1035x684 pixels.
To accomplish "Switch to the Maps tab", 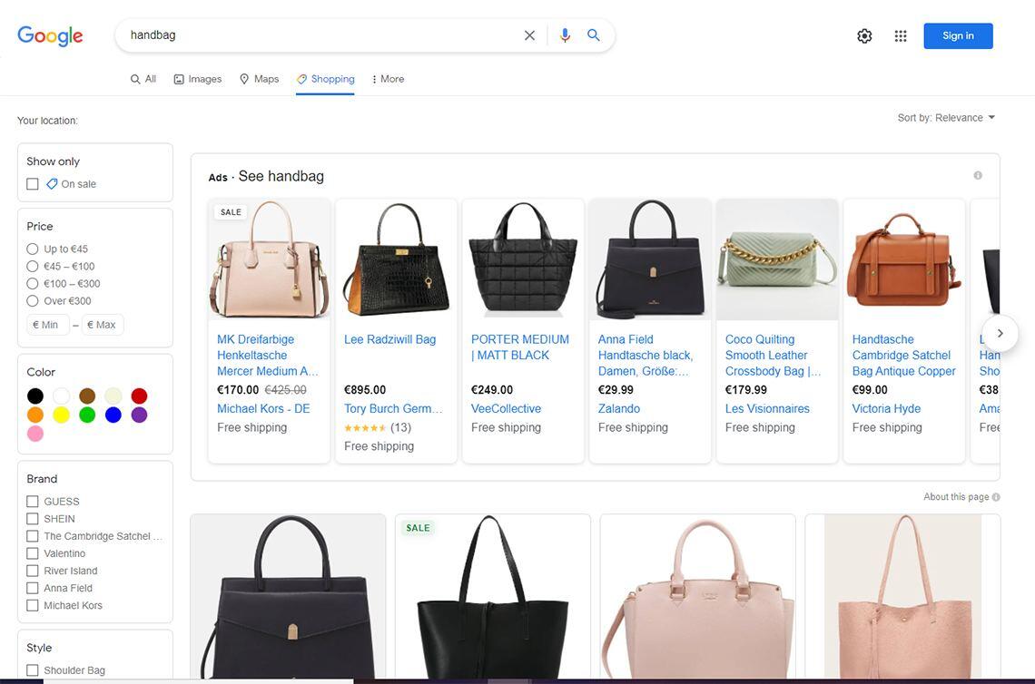I will (x=260, y=79).
